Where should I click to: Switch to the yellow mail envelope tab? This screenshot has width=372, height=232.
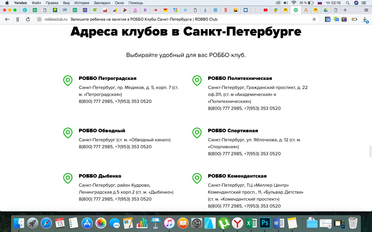165,10
